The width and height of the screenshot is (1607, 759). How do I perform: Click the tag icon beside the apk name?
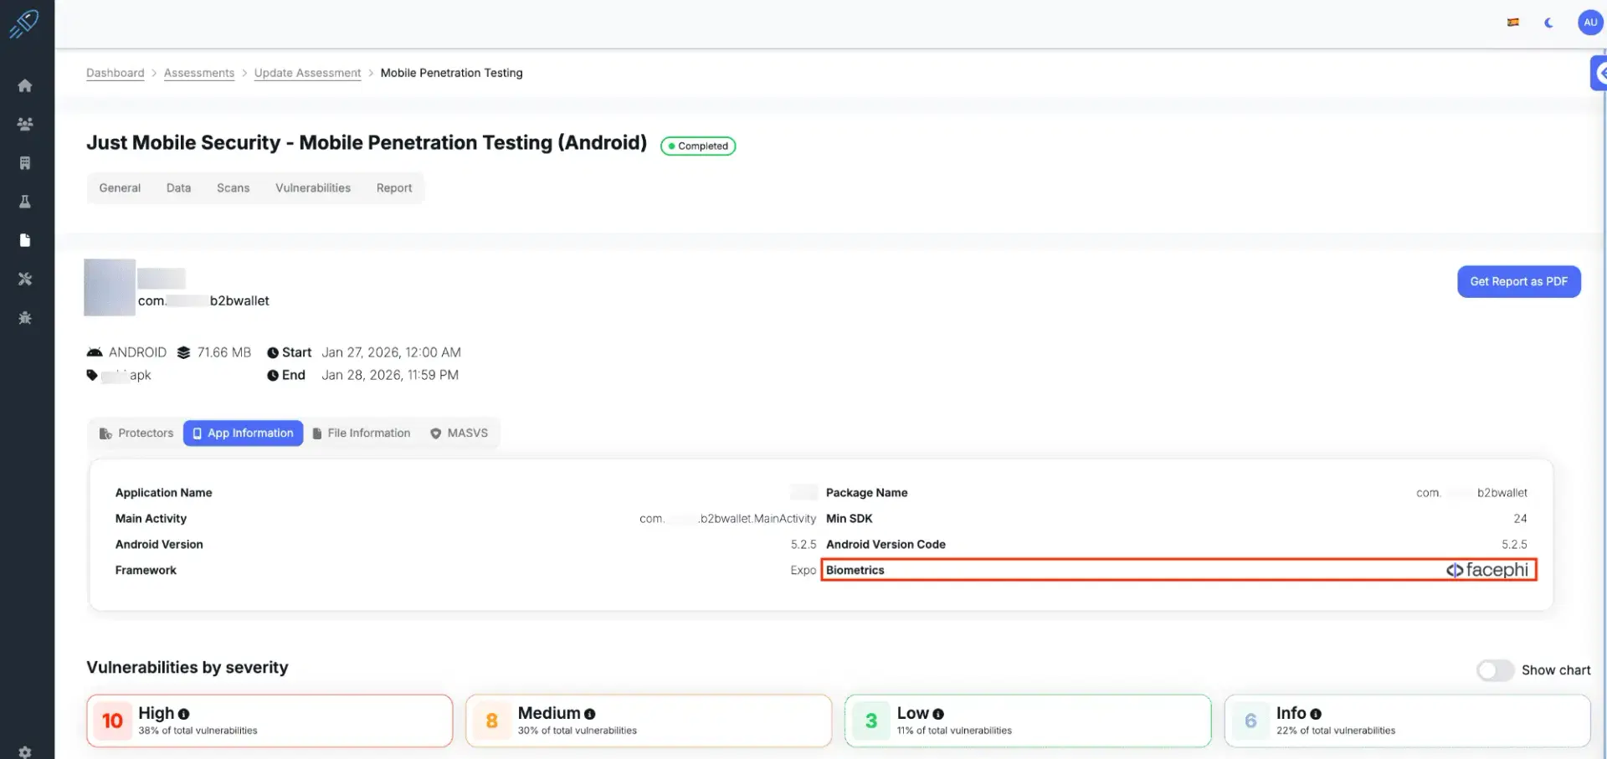click(92, 375)
